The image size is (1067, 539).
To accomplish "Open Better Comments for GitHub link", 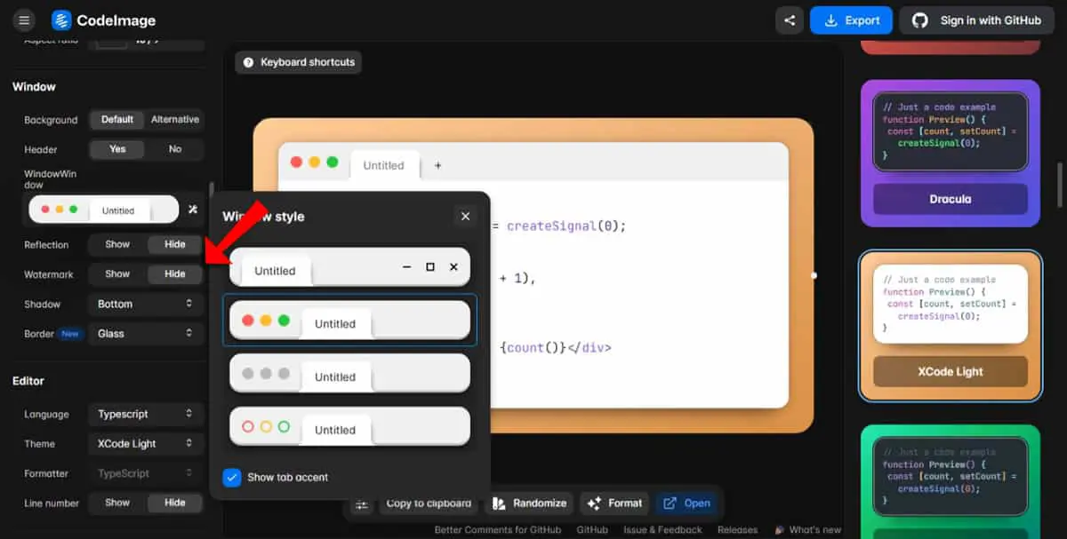I will pyautogui.click(x=498, y=530).
